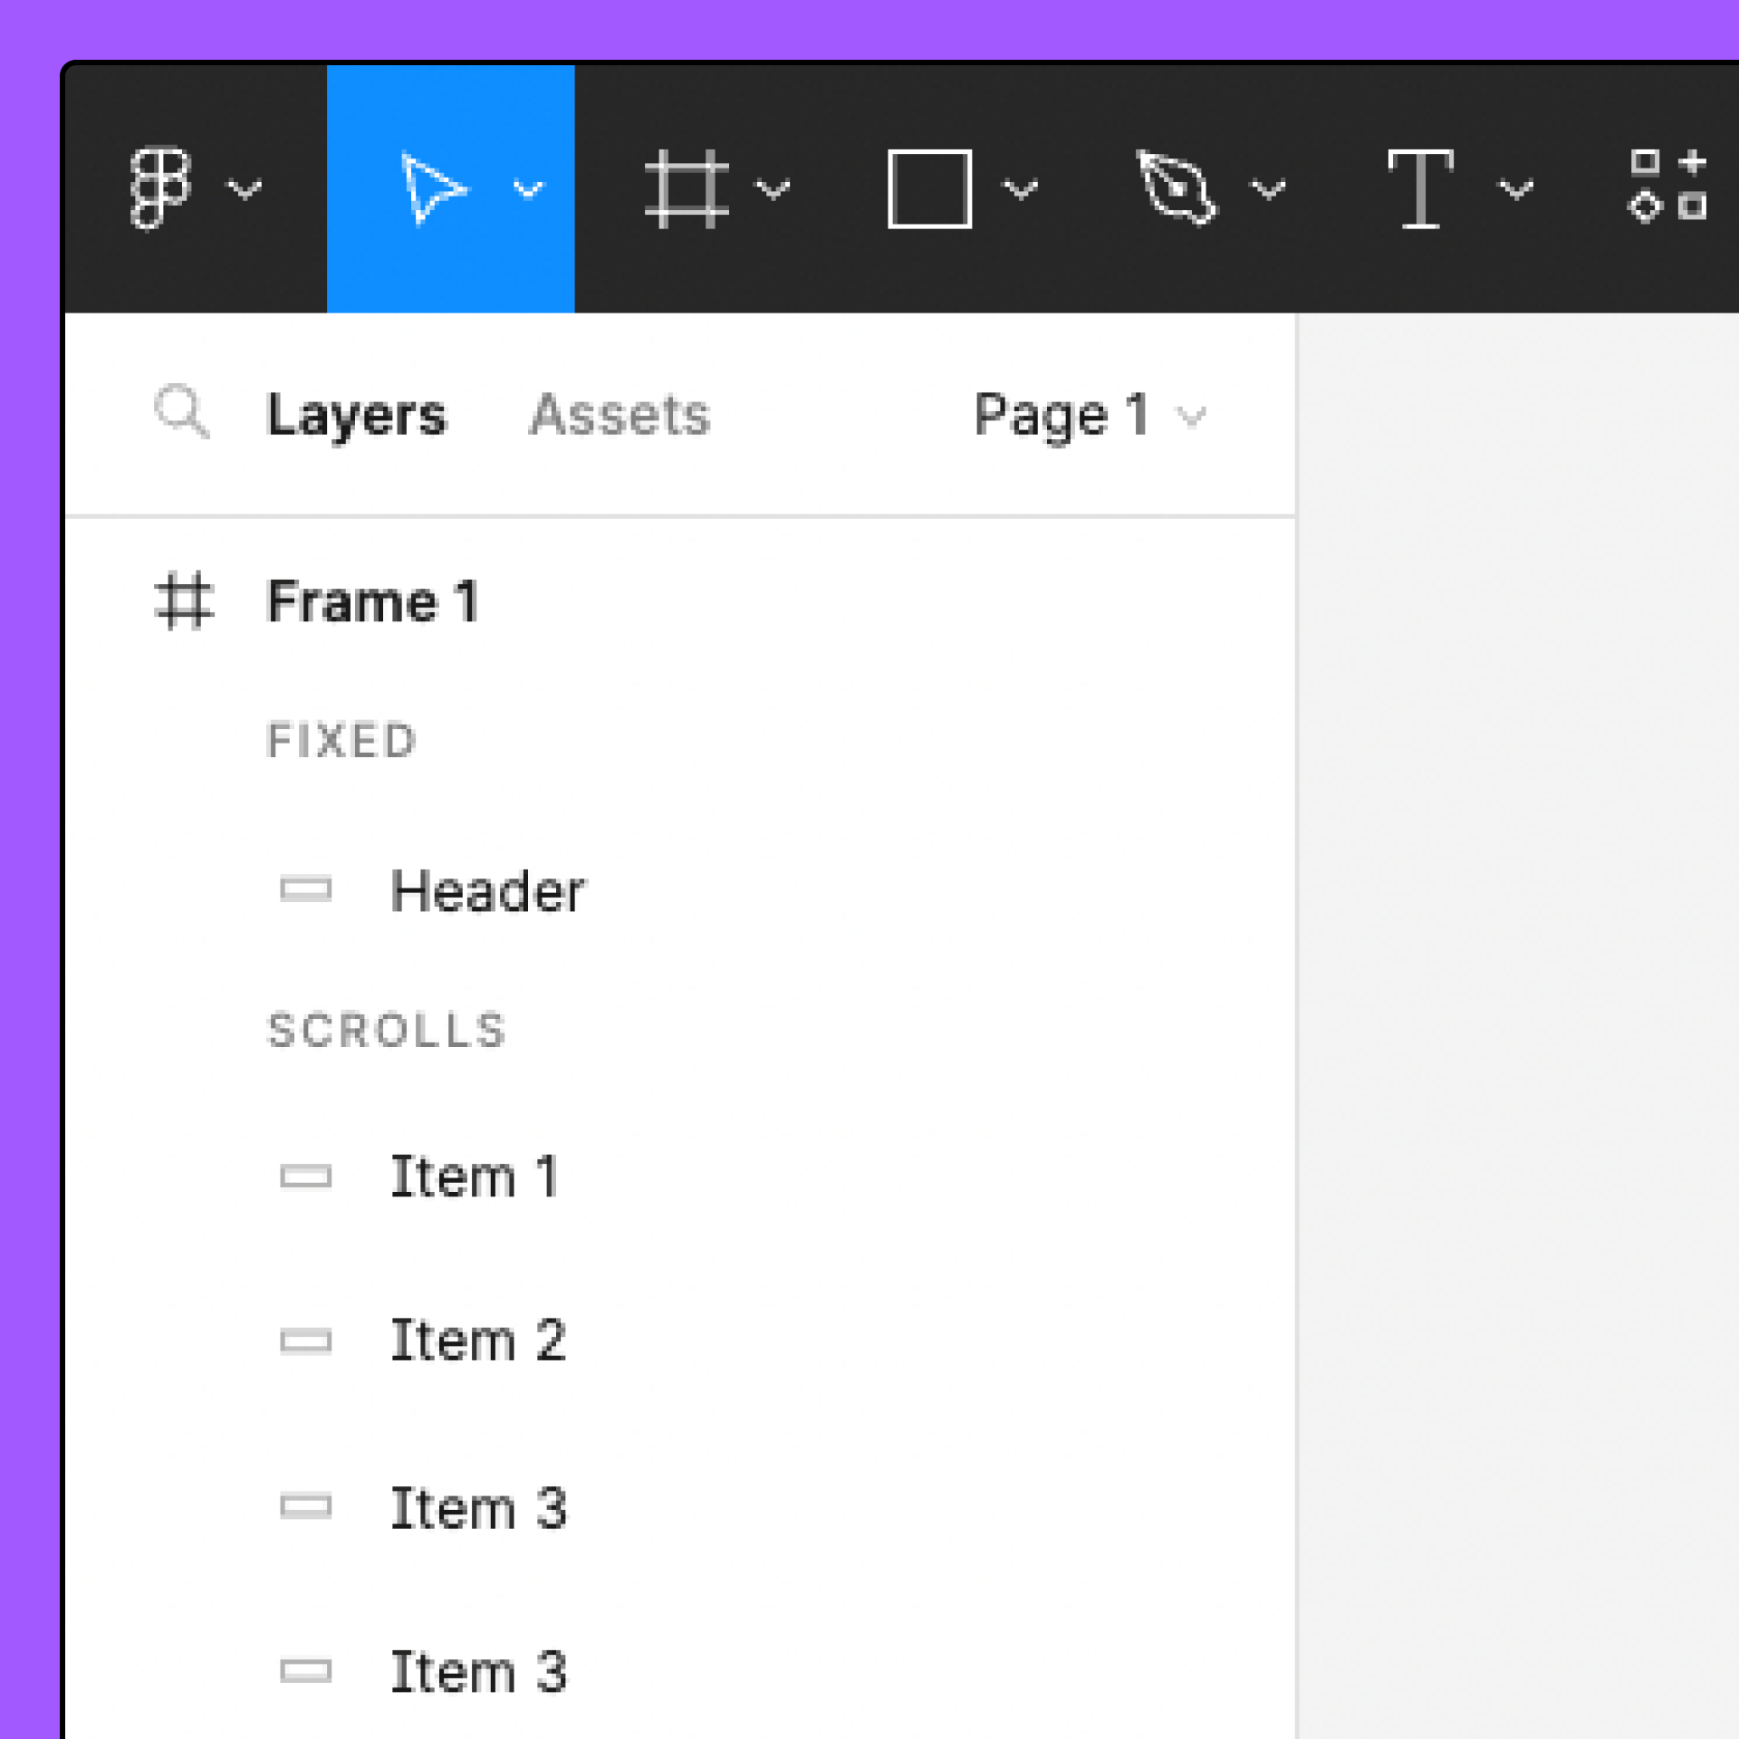Switch to the Assets tab
1739x1739 pixels.
click(x=620, y=415)
